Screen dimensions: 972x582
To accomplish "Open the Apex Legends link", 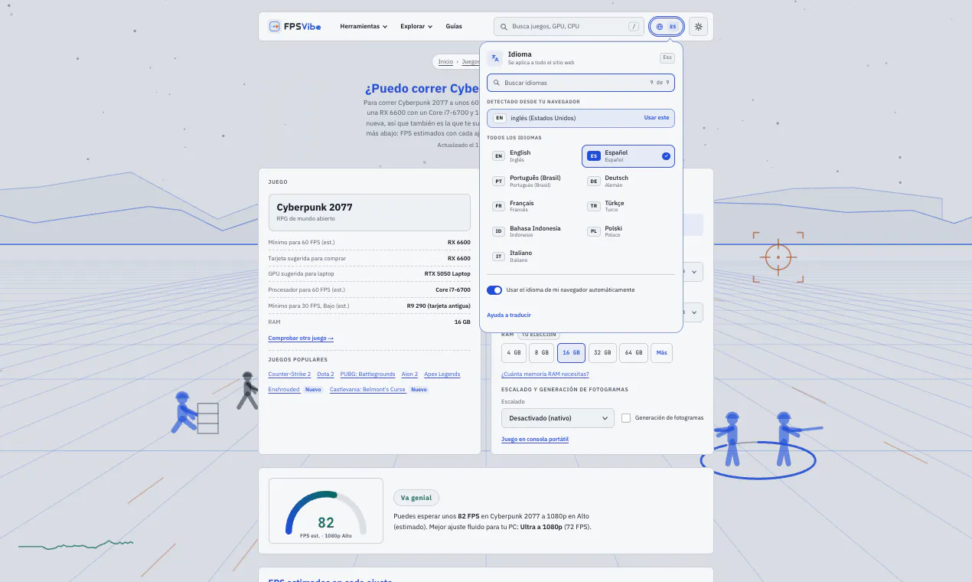I will (x=442, y=374).
